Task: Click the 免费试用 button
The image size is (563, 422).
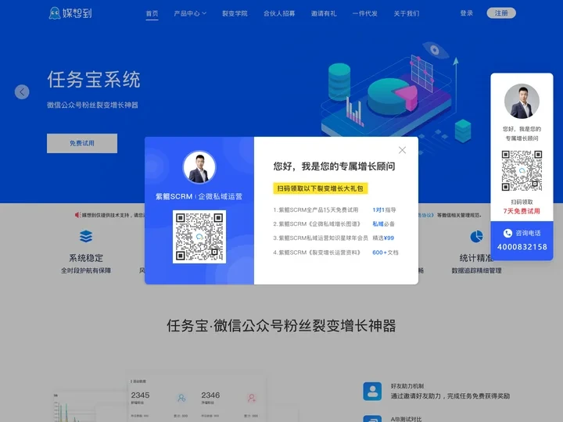Action: (82, 143)
